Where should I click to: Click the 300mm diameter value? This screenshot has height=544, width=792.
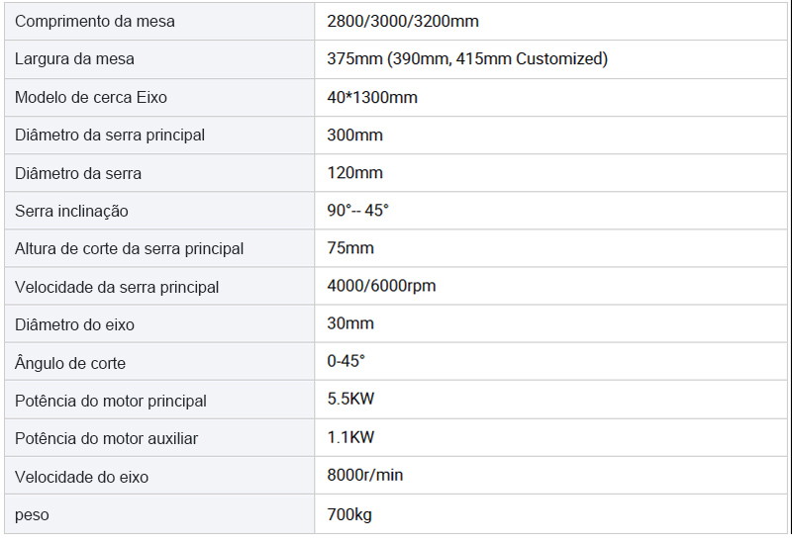pyautogui.click(x=354, y=136)
